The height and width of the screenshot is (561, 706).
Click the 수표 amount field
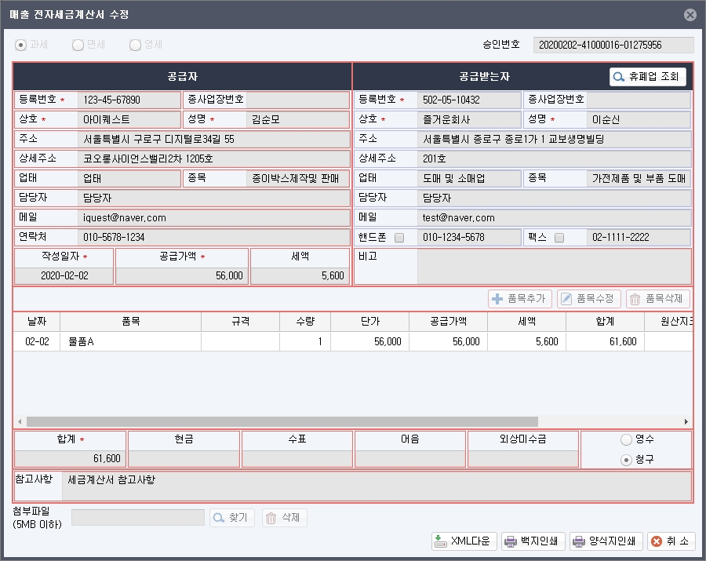click(297, 459)
